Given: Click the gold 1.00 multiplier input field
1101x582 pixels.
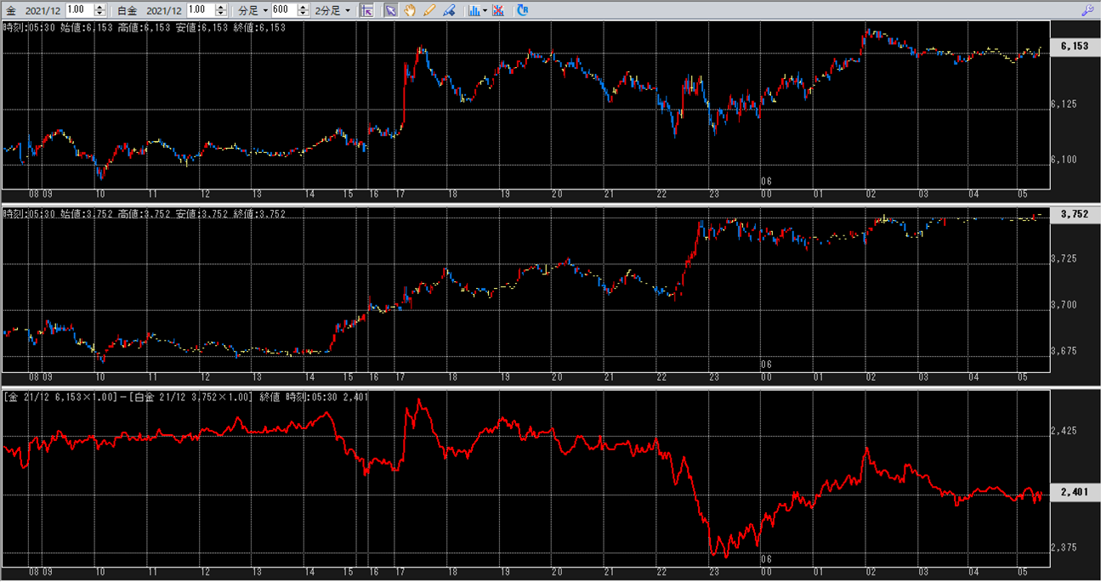Looking at the screenshot, I should [80, 10].
